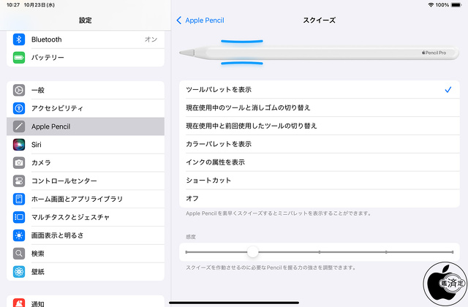Tap the 100% battery percentage text
468x307 pixels.
click(x=442, y=5)
